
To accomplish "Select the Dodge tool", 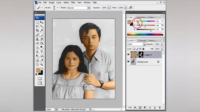I will click(42, 47).
